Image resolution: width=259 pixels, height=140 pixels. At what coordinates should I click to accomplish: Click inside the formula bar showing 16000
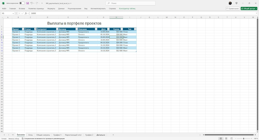click(143, 13)
